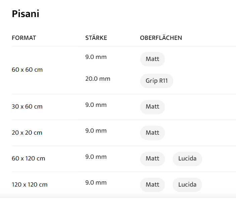
Task: Click 9.0 mm thickness in the 30 x 60 cm row
Action: [96, 105]
